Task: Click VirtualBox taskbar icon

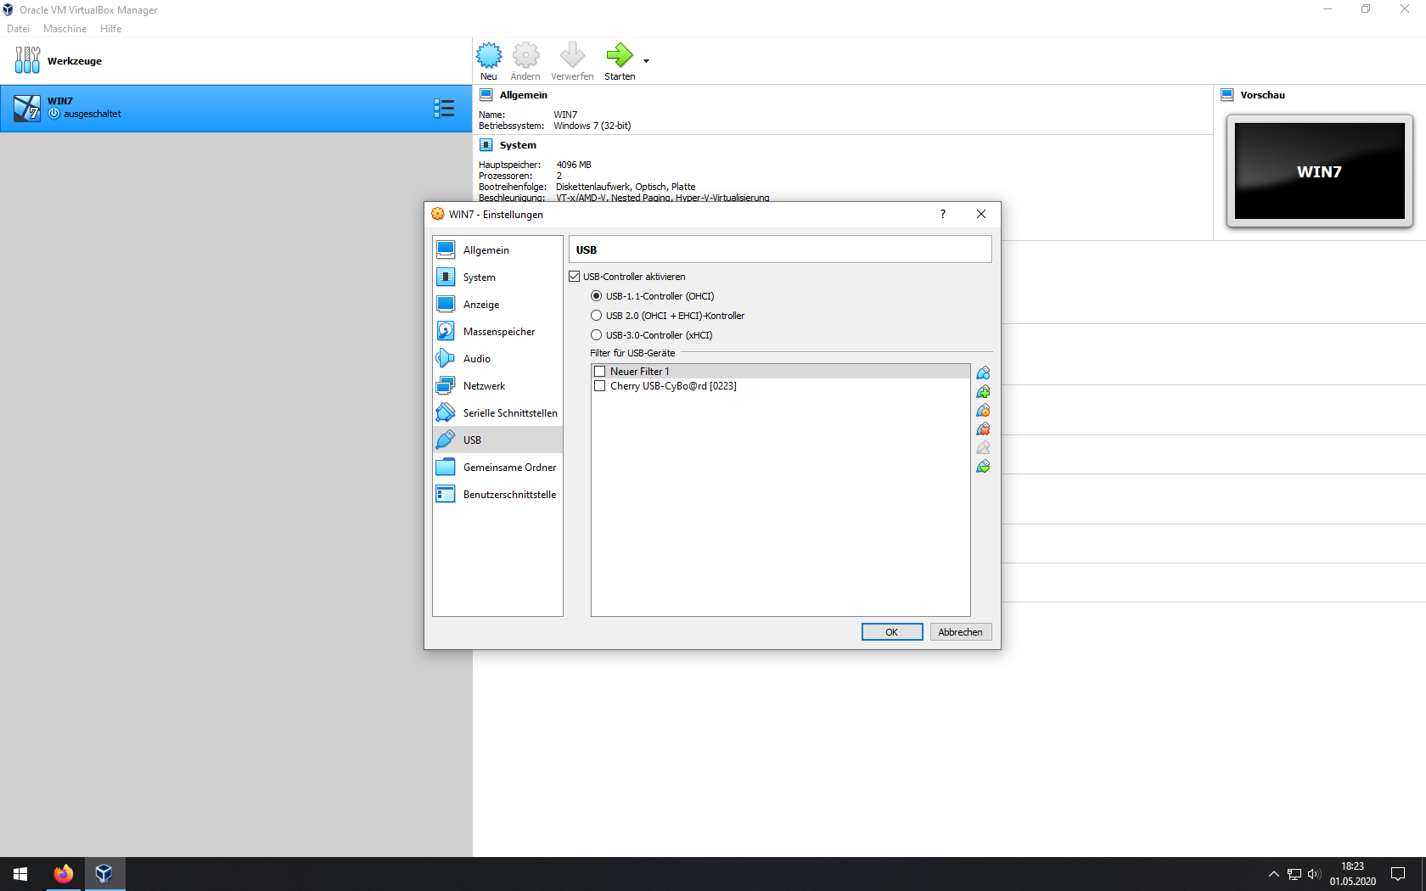Action: click(104, 874)
